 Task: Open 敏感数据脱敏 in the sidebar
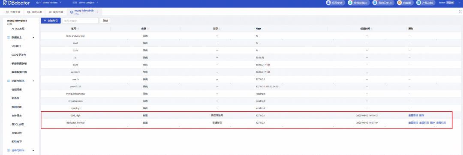pyautogui.click(x=19, y=63)
